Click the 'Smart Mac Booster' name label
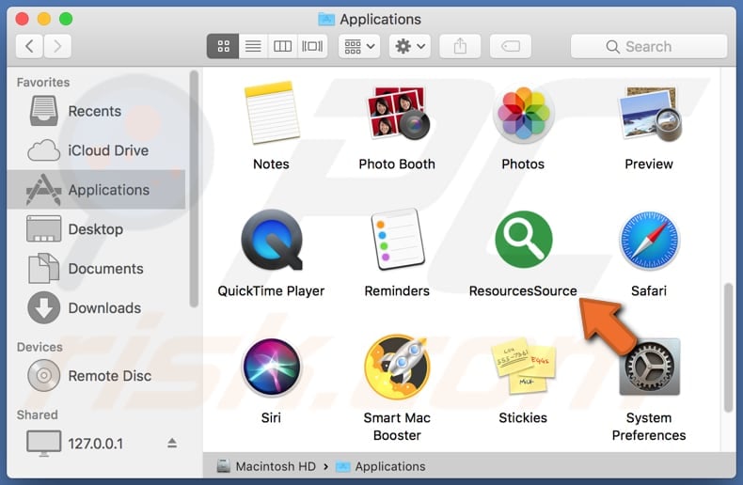 397,427
